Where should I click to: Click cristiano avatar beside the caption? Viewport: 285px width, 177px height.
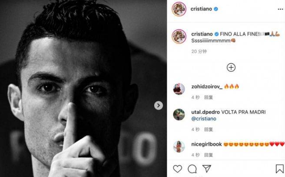(179, 36)
